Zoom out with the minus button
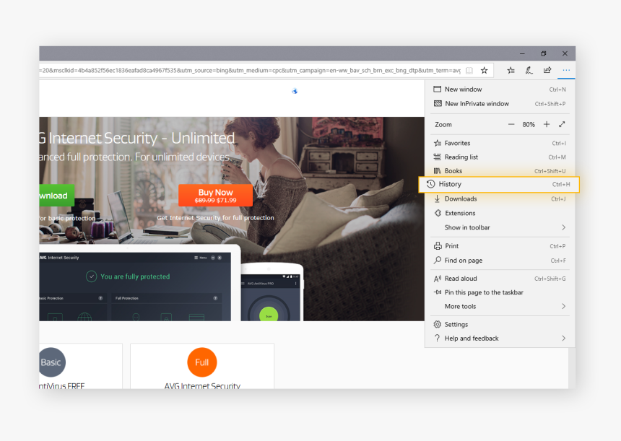This screenshot has height=441, width=621. 511,124
